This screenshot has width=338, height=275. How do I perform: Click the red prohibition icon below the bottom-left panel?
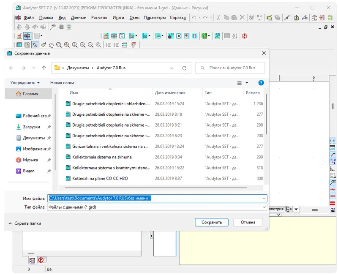(41, 260)
